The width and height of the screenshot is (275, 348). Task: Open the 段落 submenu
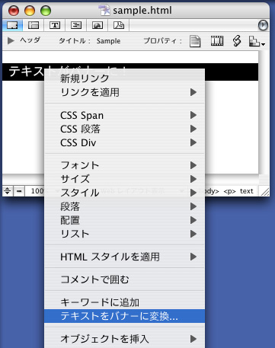[124, 206]
